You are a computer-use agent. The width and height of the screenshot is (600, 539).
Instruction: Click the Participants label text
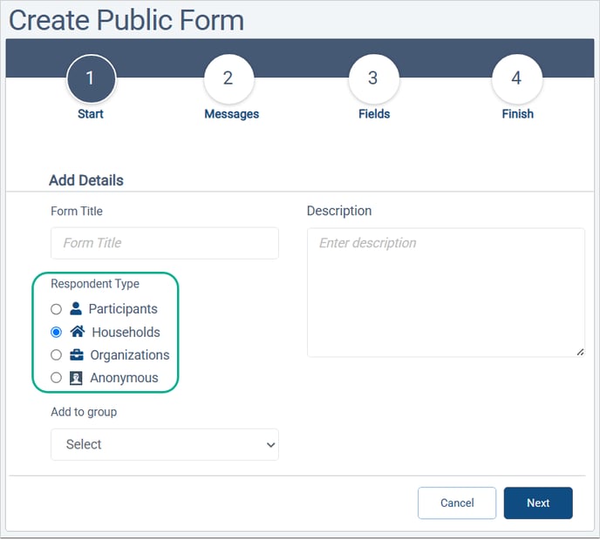click(x=123, y=309)
